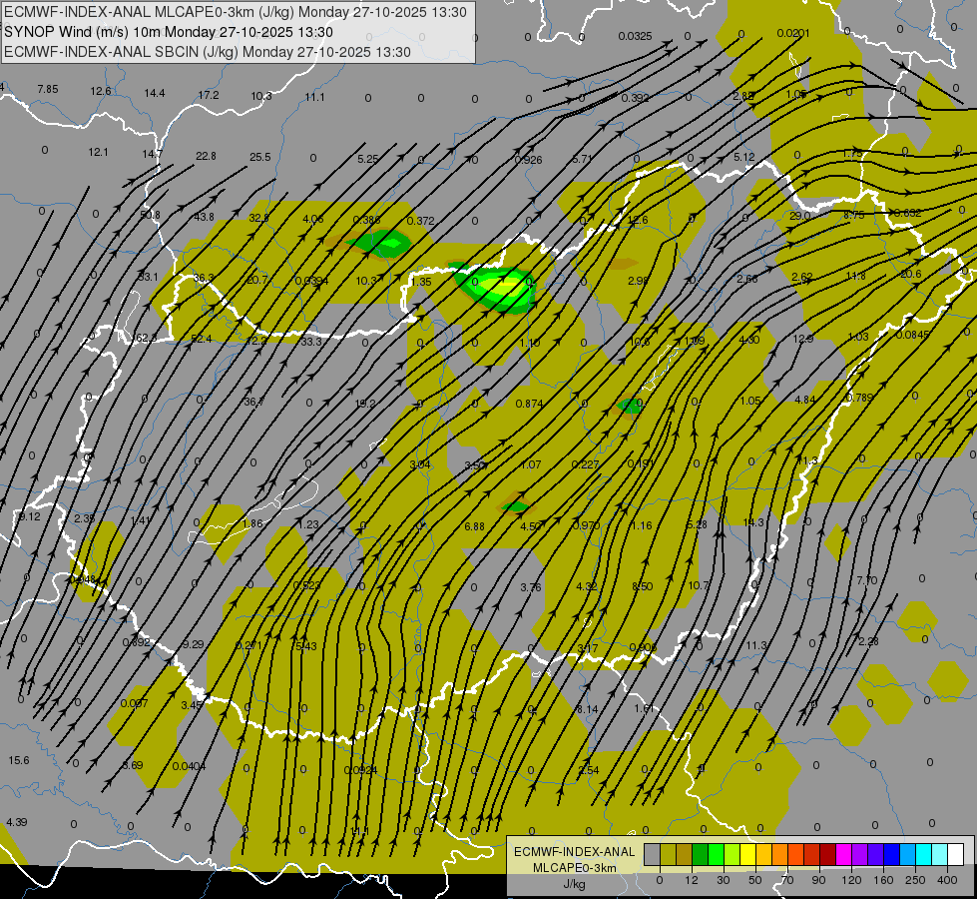Click the olive swatch right of tick 0
The image size is (977, 899).
click(x=668, y=855)
